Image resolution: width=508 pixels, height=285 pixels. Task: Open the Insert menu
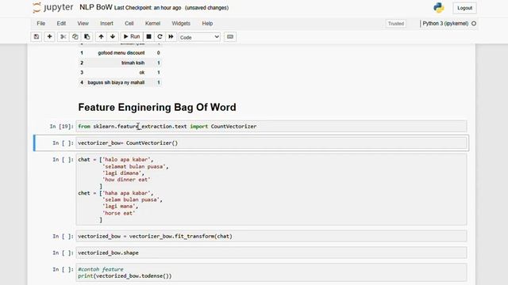tap(106, 24)
